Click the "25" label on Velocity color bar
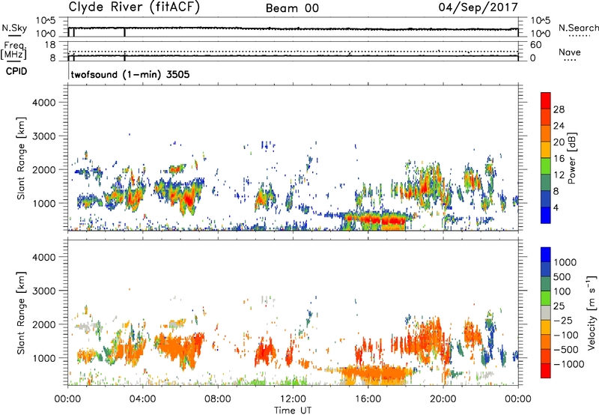The width and height of the screenshot is (599, 415). [559, 306]
